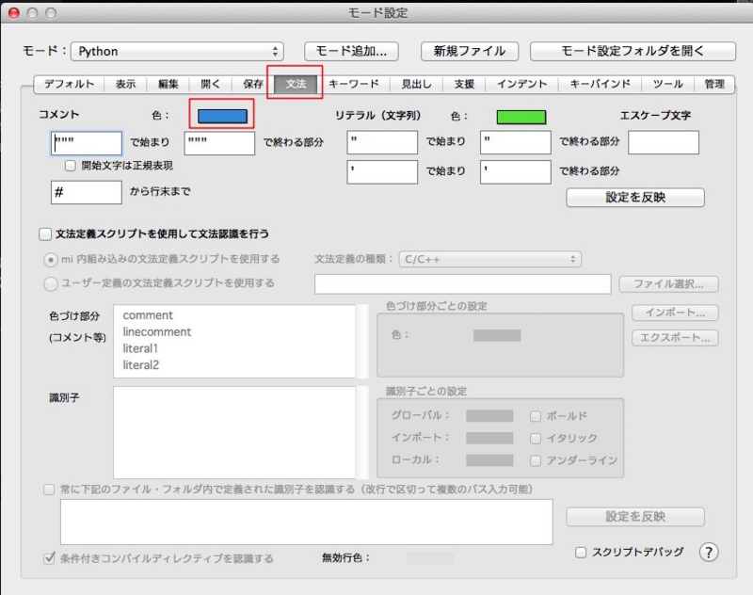Click the 新規ファイル button

click(471, 52)
